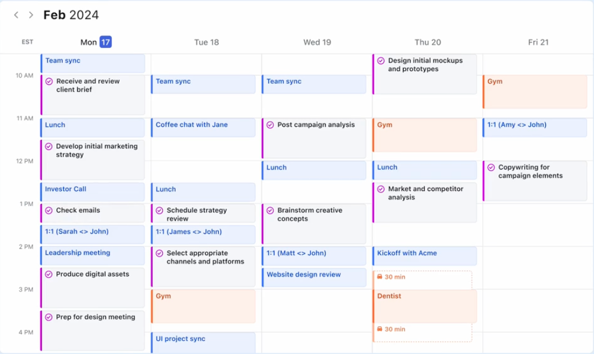
Task: Open 'Kickoff with Acme' event
Action: pyautogui.click(x=424, y=255)
